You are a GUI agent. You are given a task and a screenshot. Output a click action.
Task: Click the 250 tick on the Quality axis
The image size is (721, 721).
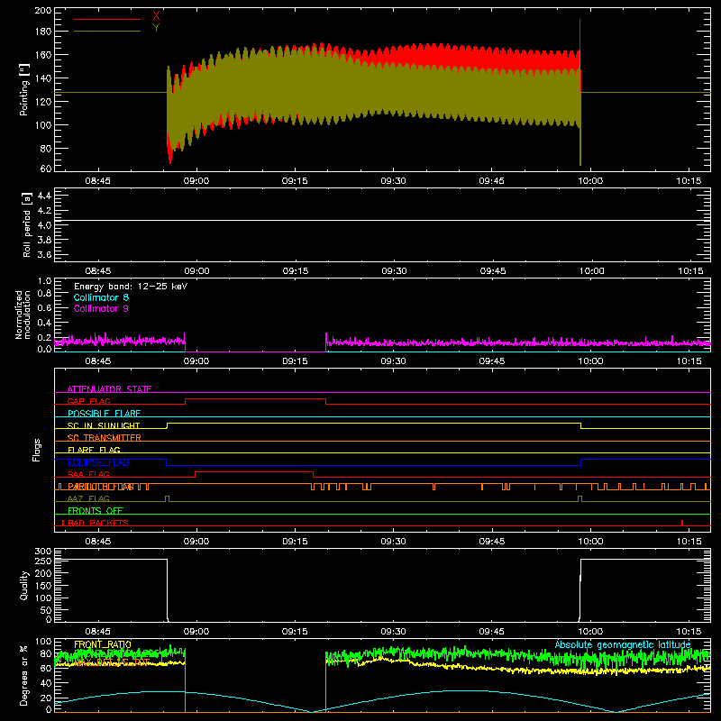click(43, 561)
